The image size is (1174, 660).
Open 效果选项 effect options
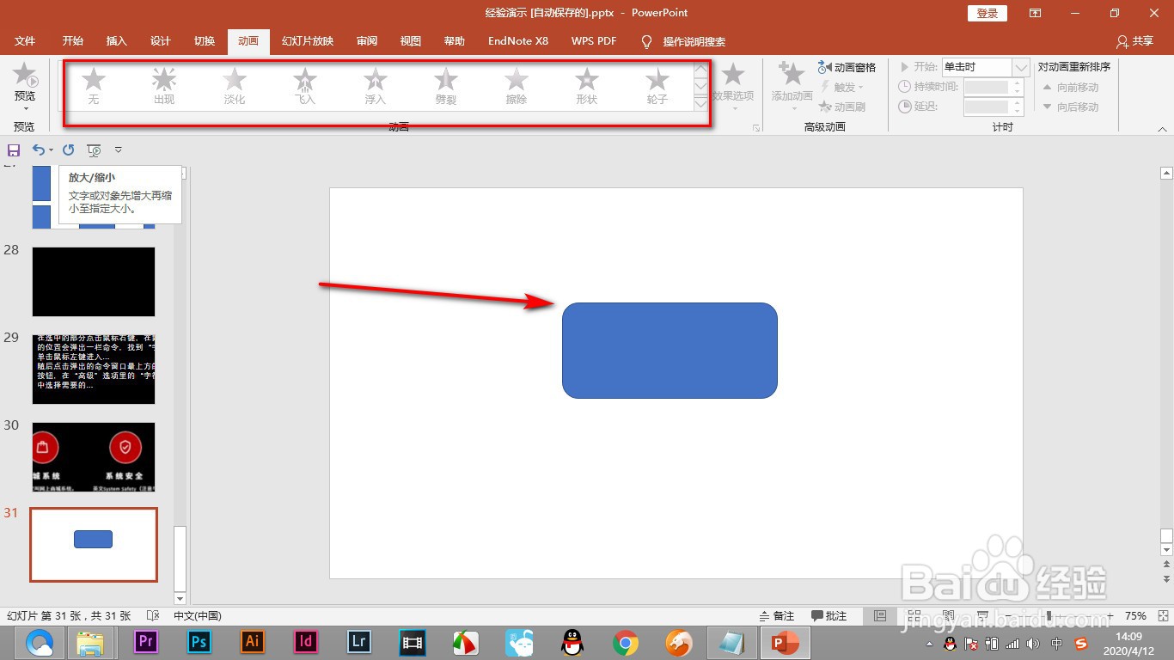[x=733, y=86]
